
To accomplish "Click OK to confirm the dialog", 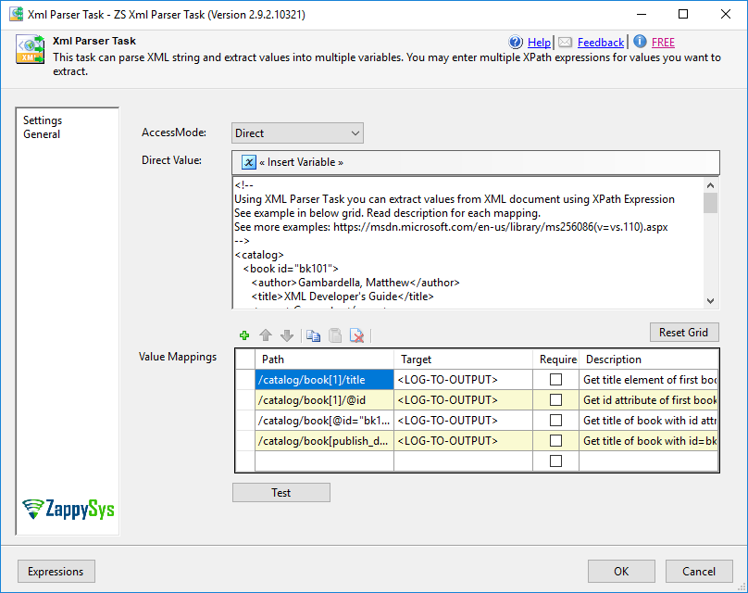I will click(621, 572).
